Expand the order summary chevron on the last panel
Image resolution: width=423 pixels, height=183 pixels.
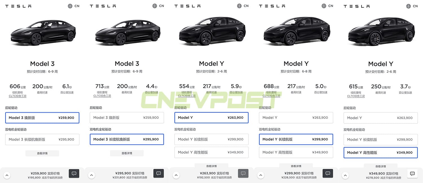[x=345, y=175]
